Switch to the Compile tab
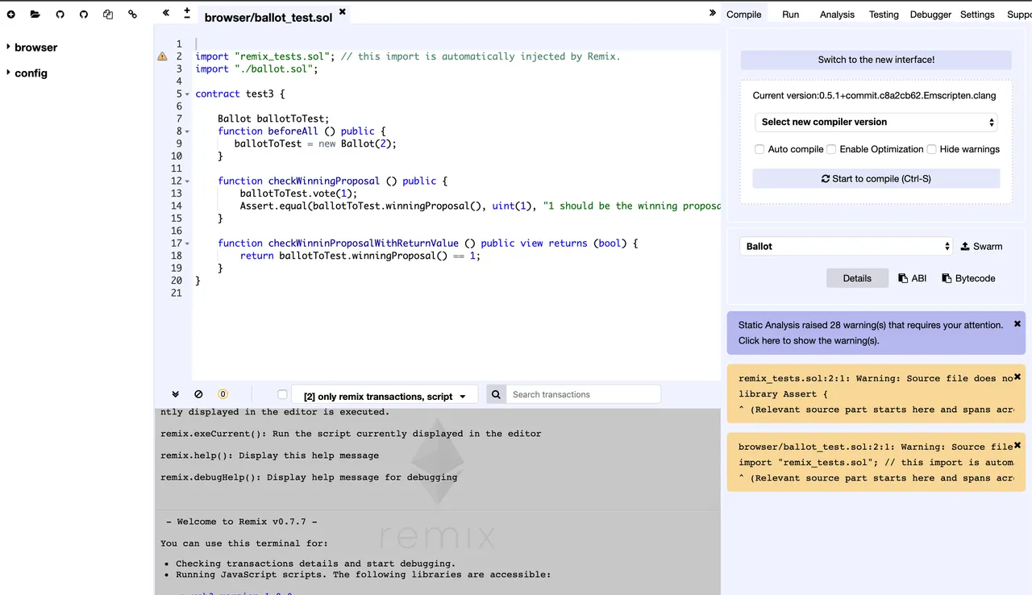The height and width of the screenshot is (595, 1032). coord(743,15)
